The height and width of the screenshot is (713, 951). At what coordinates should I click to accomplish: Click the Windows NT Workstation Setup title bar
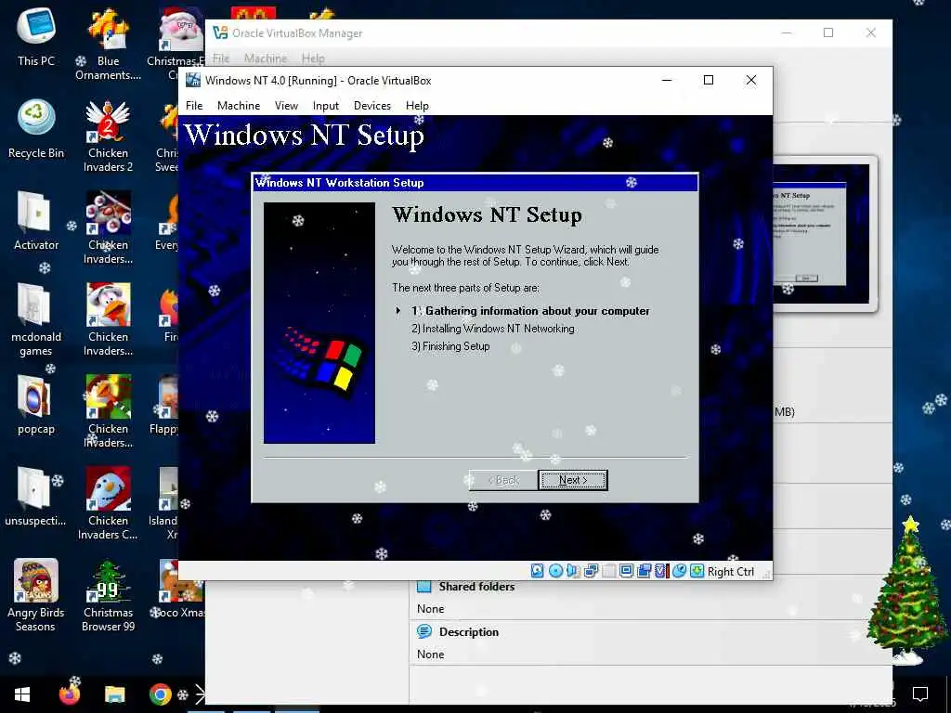click(x=475, y=183)
